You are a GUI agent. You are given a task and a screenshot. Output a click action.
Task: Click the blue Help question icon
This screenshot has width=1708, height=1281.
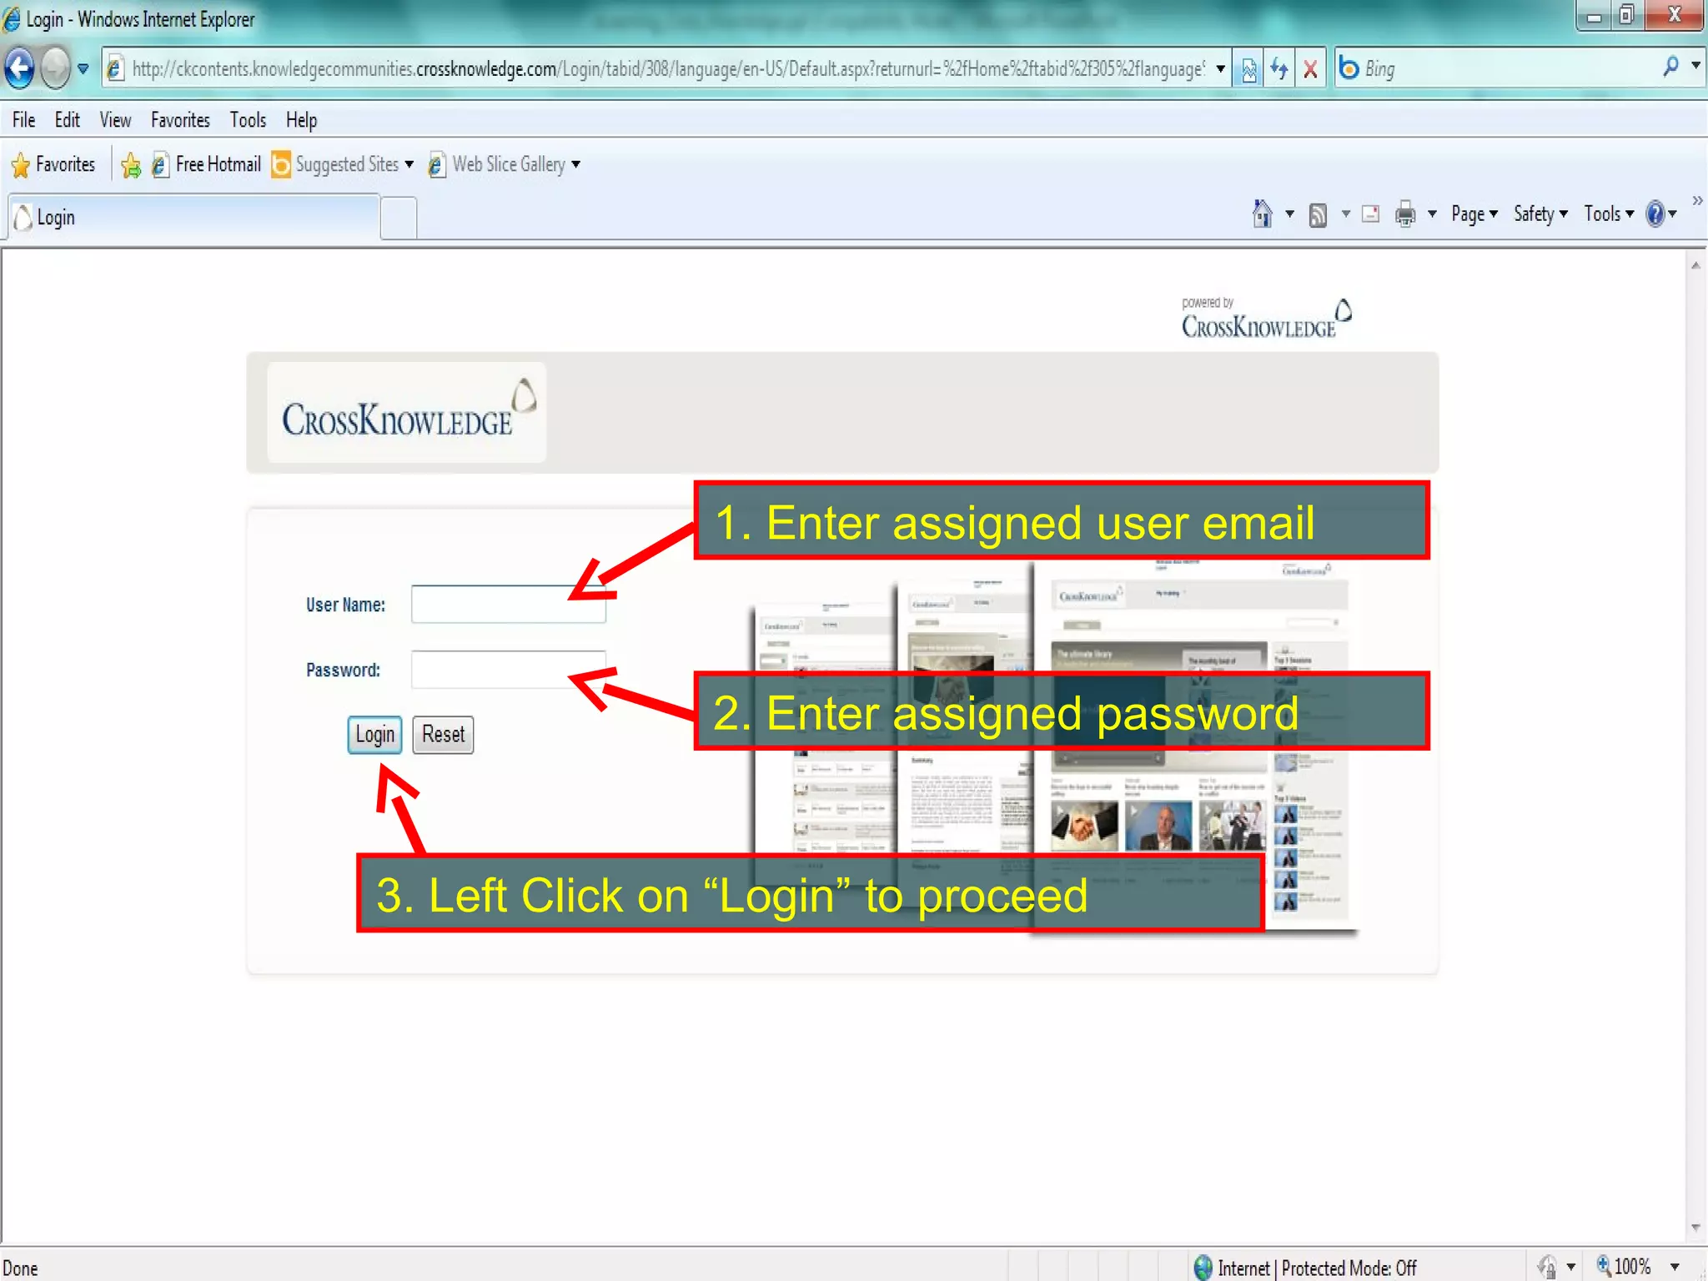pyautogui.click(x=1655, y=214)
